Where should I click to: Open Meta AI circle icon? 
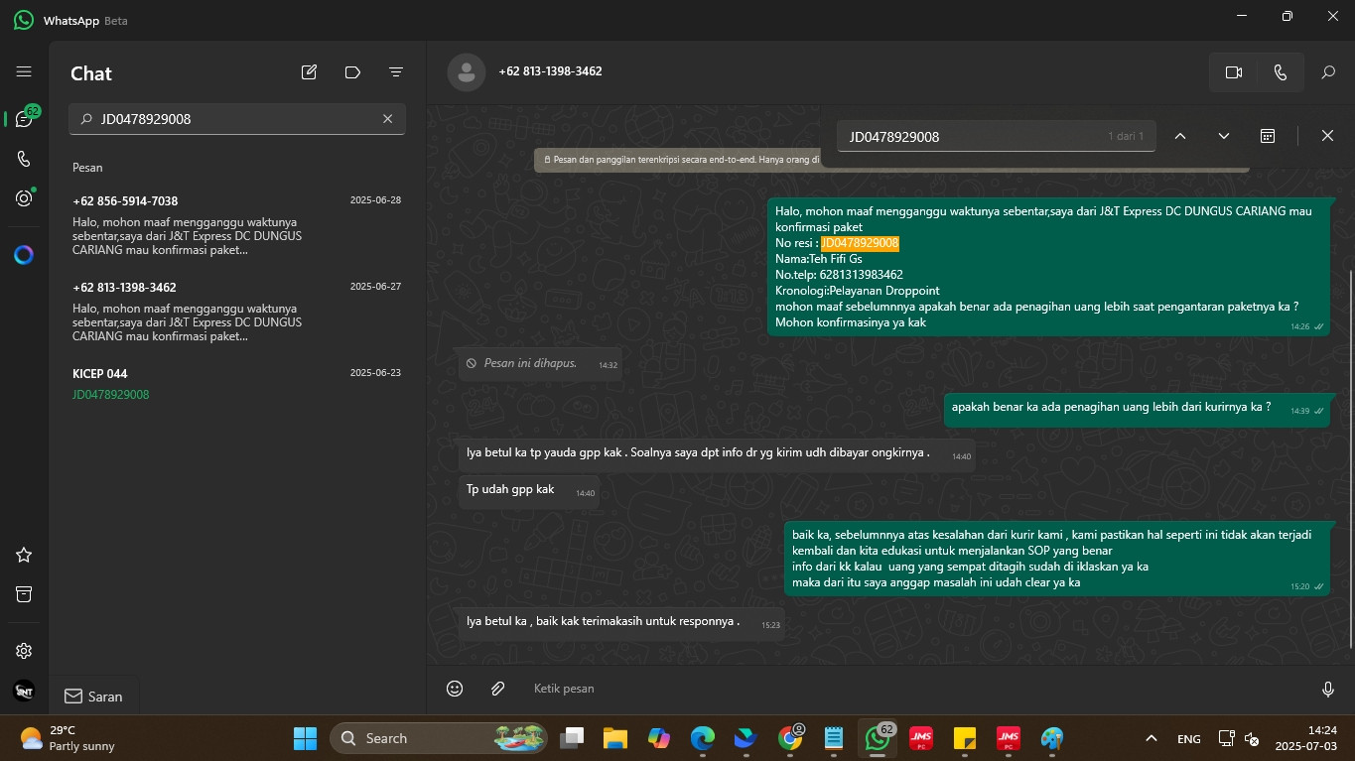point(24,255)
